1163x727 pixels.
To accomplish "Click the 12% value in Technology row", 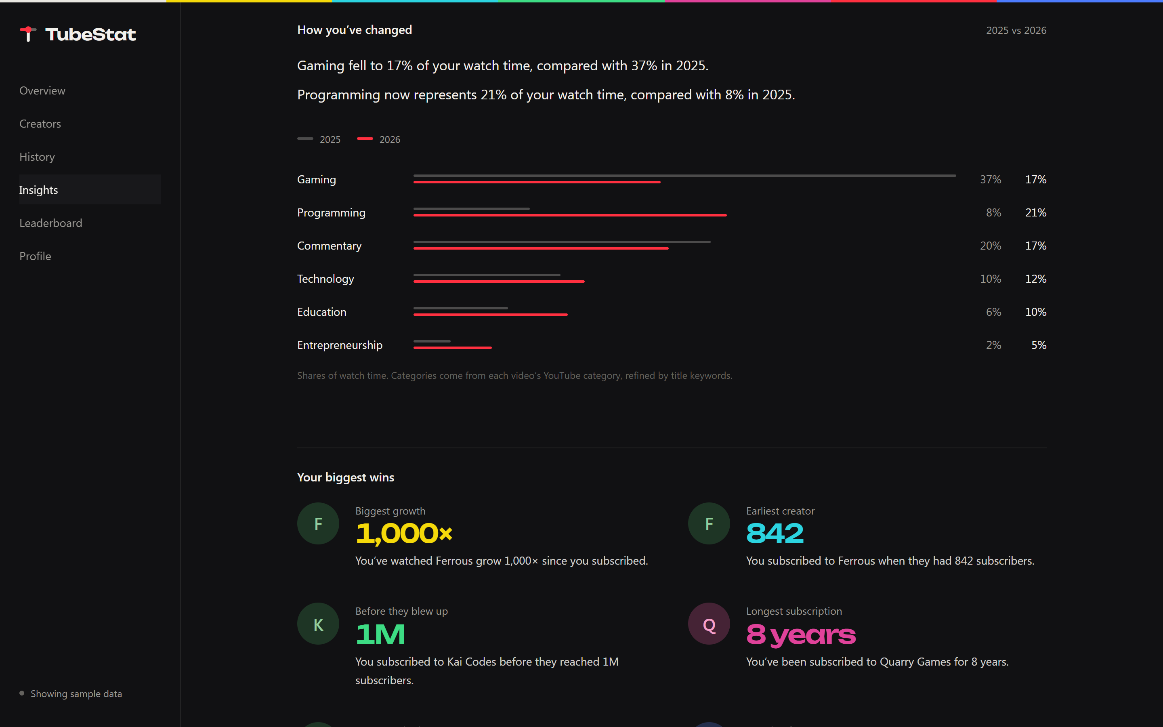I will pos(1036,279).
